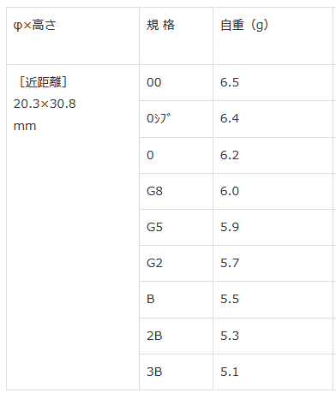Click the 規格 column header

point(176,36)
